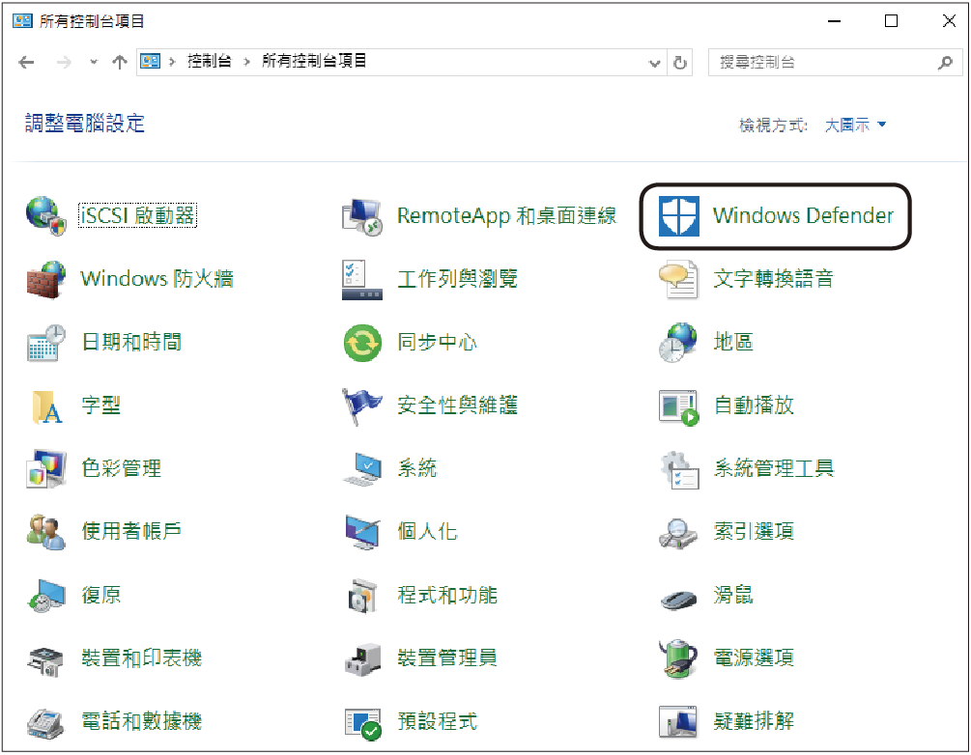Screen dimensions: 971x755
Task: Click the control panel icon in address bar
Action: click(x=151, y=61)
